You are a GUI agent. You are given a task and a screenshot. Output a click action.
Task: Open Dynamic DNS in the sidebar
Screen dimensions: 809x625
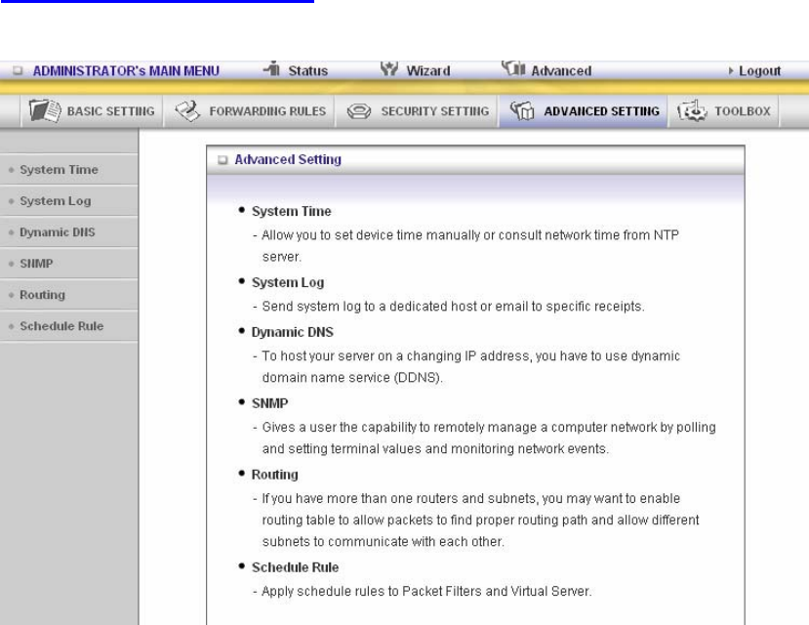click(69, 232)
